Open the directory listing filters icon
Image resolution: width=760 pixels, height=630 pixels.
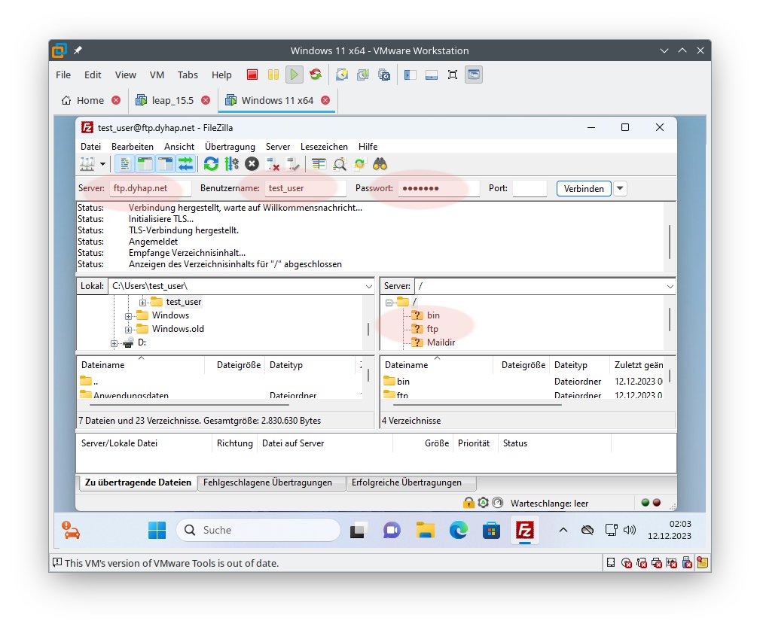tap(319, 163)
